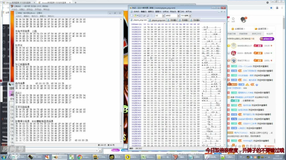
Task: Open the browser profile icon
Action: click(x=277, y=8)
